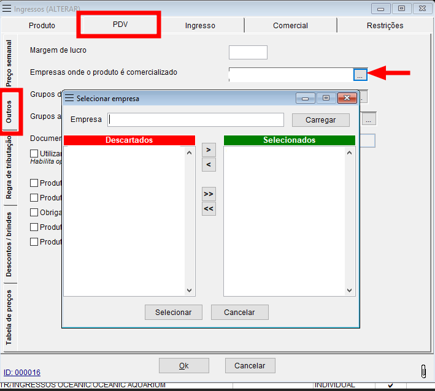Select the Outros side tab
The image size is (435, 391).
[x=9, y=112]
